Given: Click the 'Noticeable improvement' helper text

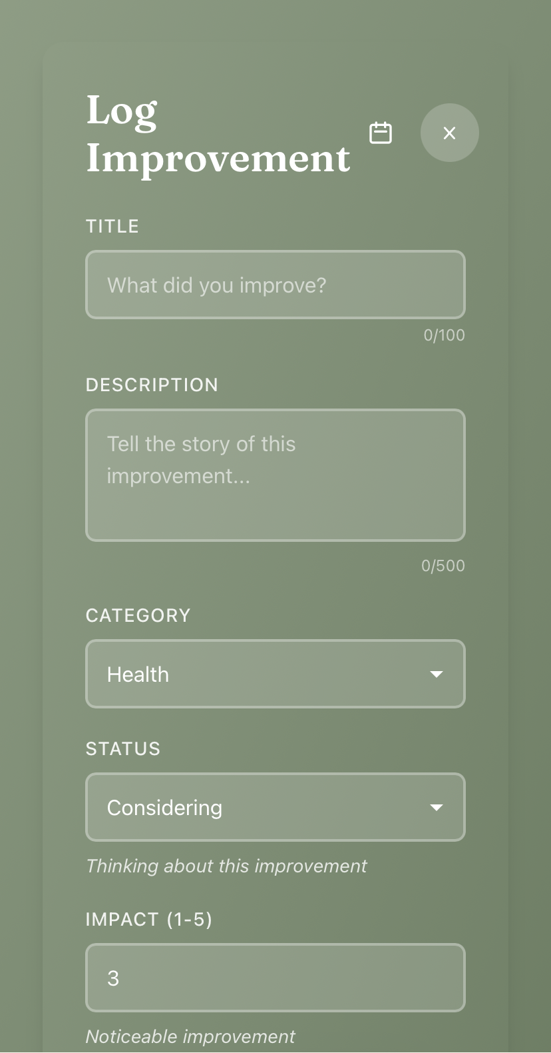Looking at the screenshot, I should pos(190,1036).
